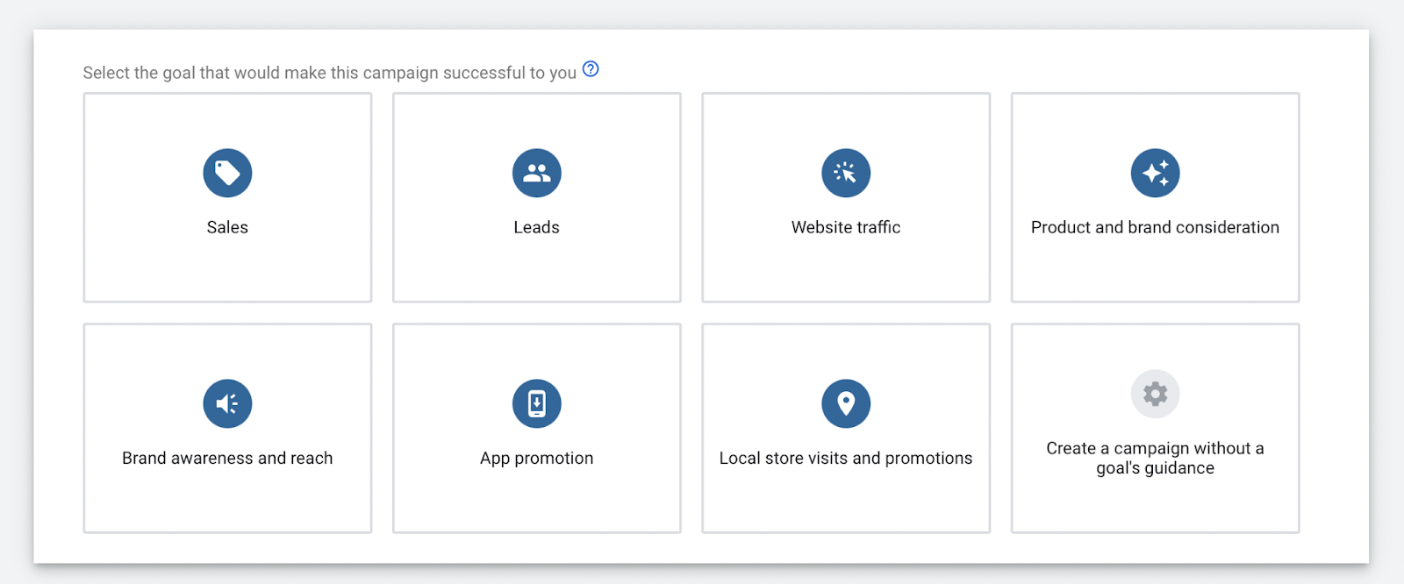Select the "Sales" goal label
Image resolution: width=1404 pixels, height=584 pixels.
coord(227,227)
